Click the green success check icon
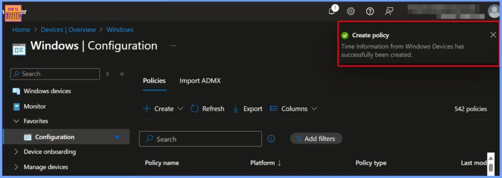502x178 pixels. 345,35
